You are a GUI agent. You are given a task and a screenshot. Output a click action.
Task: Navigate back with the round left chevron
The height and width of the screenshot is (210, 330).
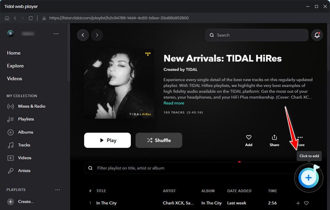tap(83, 35)
